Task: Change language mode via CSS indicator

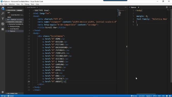Action: pos(163,96)
